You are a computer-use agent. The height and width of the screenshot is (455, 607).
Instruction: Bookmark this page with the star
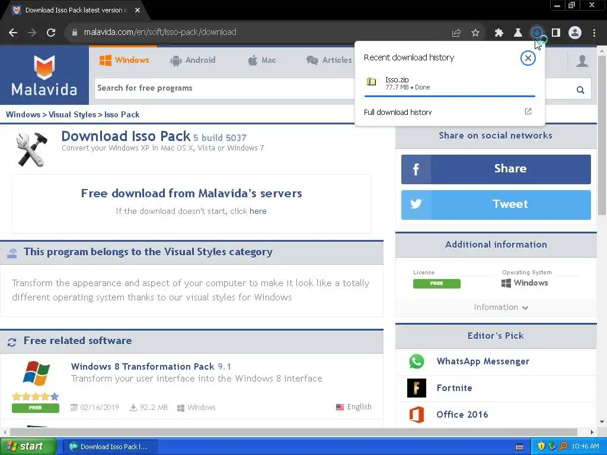[x=475, y=33]
